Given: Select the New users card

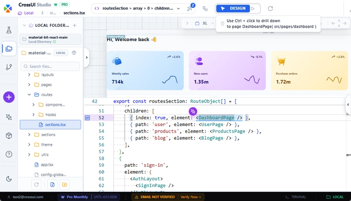Looking at the screenshot, I should (227, 71).
